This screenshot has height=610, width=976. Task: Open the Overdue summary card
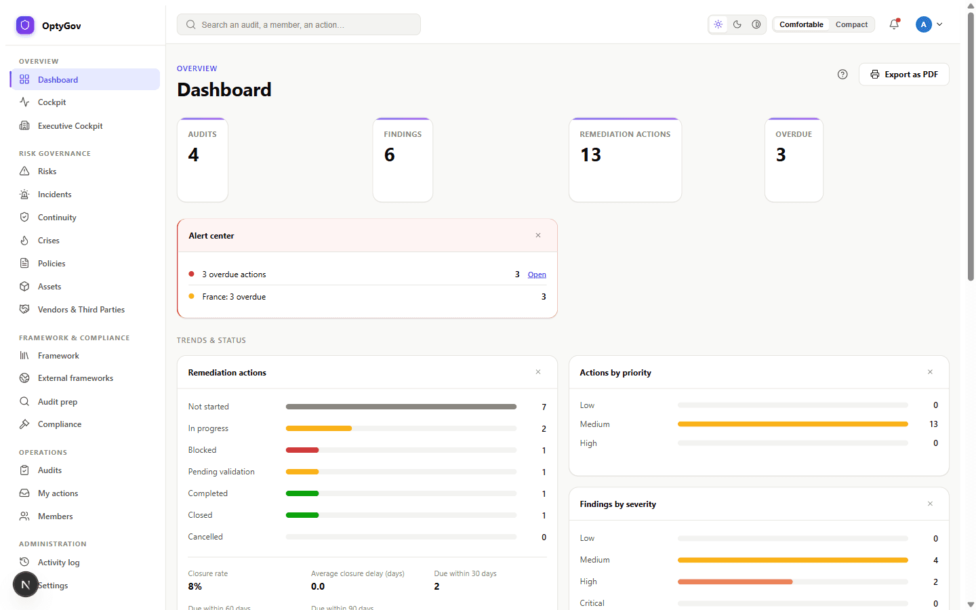[x=794, y=160]
